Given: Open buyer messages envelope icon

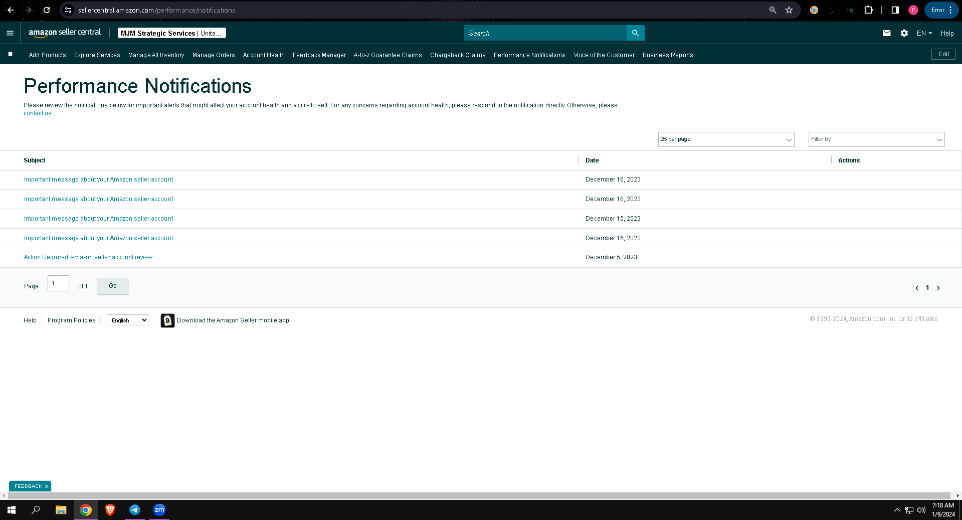Looking at the screenshot, I should click(887, 33).
